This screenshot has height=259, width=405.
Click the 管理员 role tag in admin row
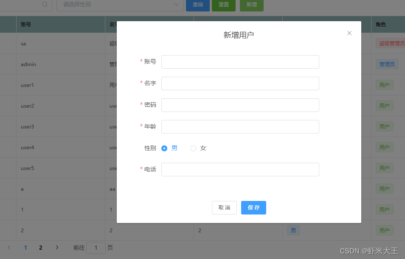(387, 64)
